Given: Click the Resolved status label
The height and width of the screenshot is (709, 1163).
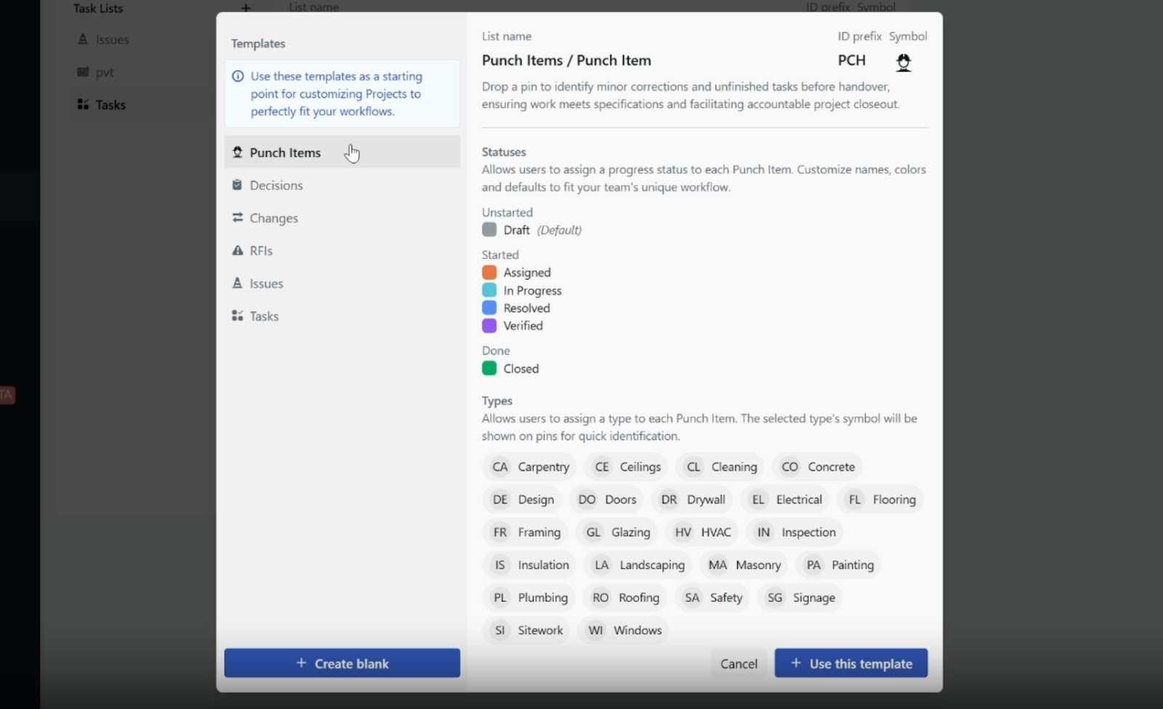Looking at the screenshot, I should 526,308.
